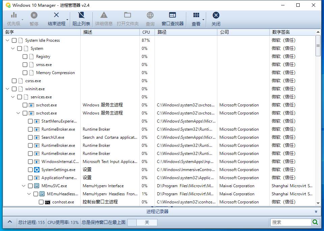Click the Registry file icon
This screenshot has width=324, height=231.
(31, 57)
